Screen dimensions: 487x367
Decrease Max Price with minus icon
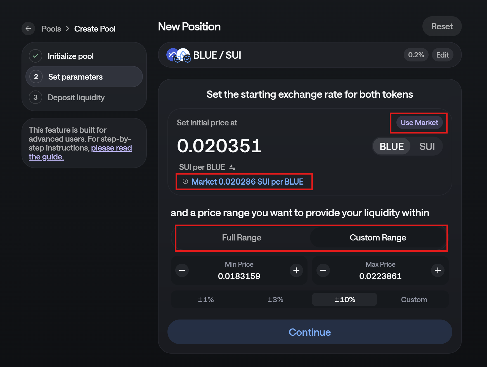(x=323, y=270)
